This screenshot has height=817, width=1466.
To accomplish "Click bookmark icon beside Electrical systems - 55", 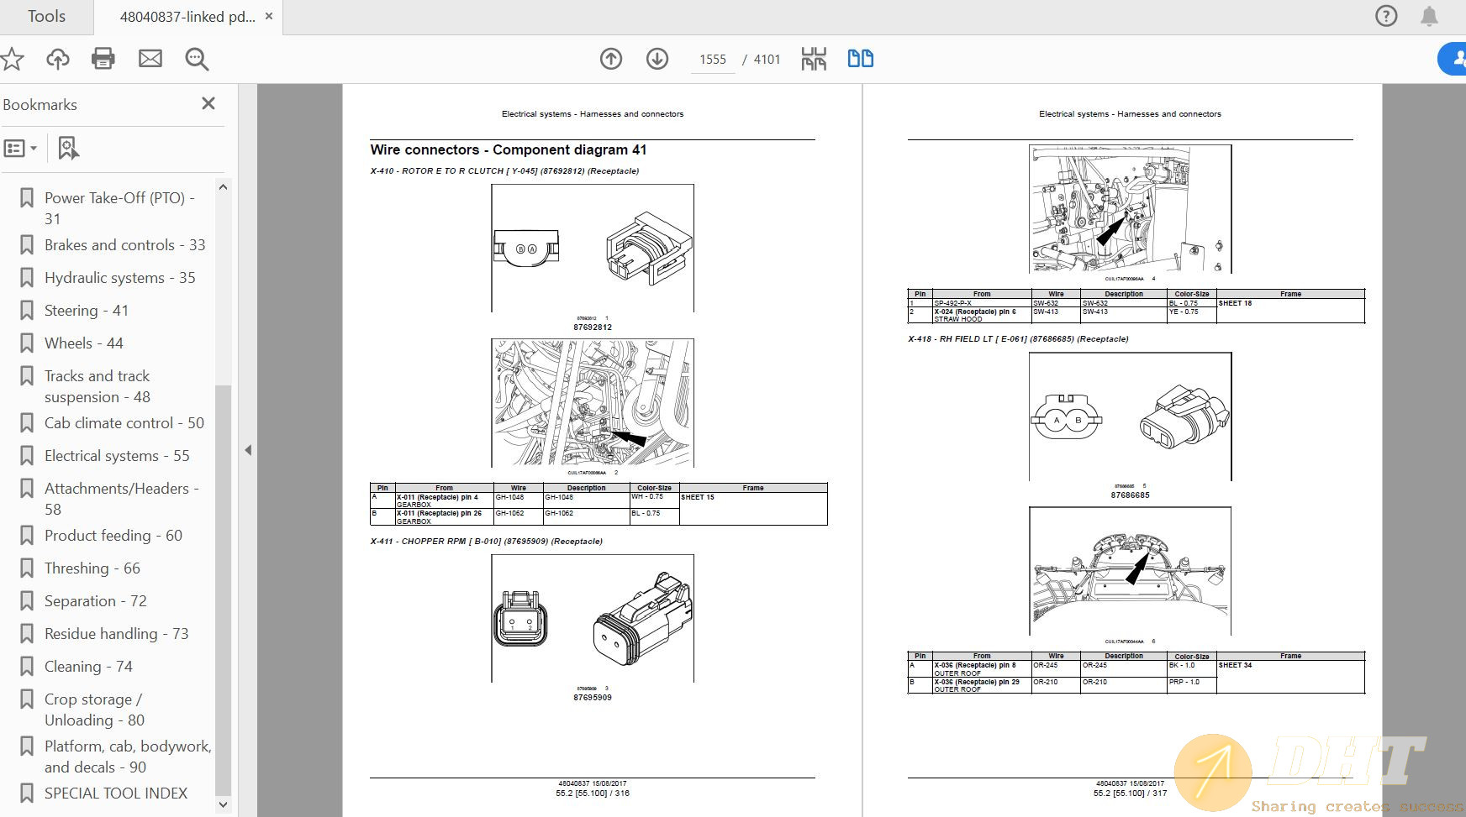I will pos(27,456).
